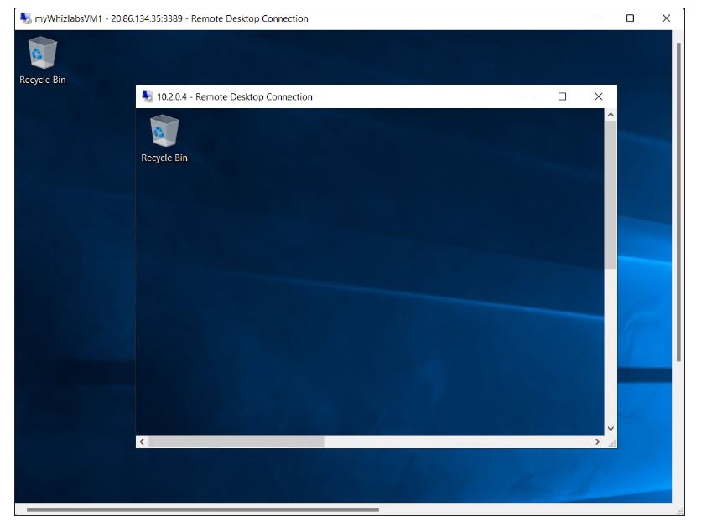Select Recycle Bin icon on myWhizlabsVM1 desktop
This screenshot has width=712, height=532.
[42, 61]
